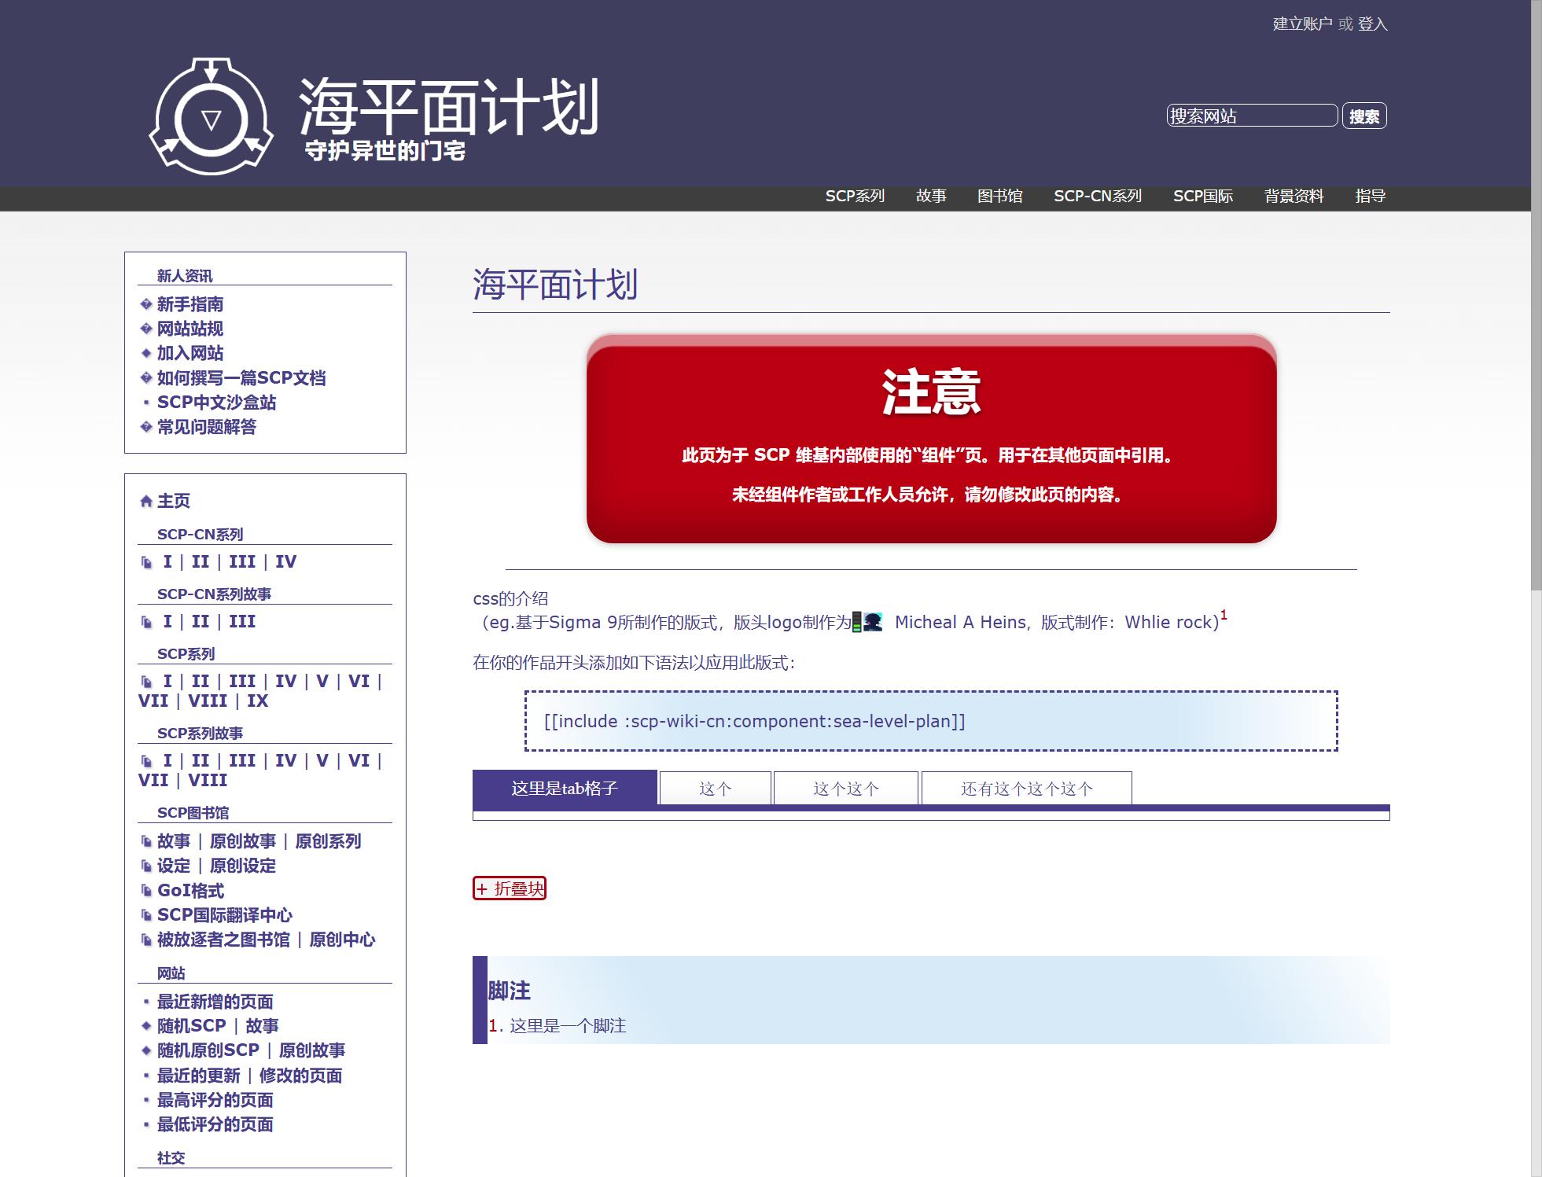The width and height of the screenshot is (1542, 1177).
Task: Open the SCP系列 top navigation menu
Action: (855, 196)
